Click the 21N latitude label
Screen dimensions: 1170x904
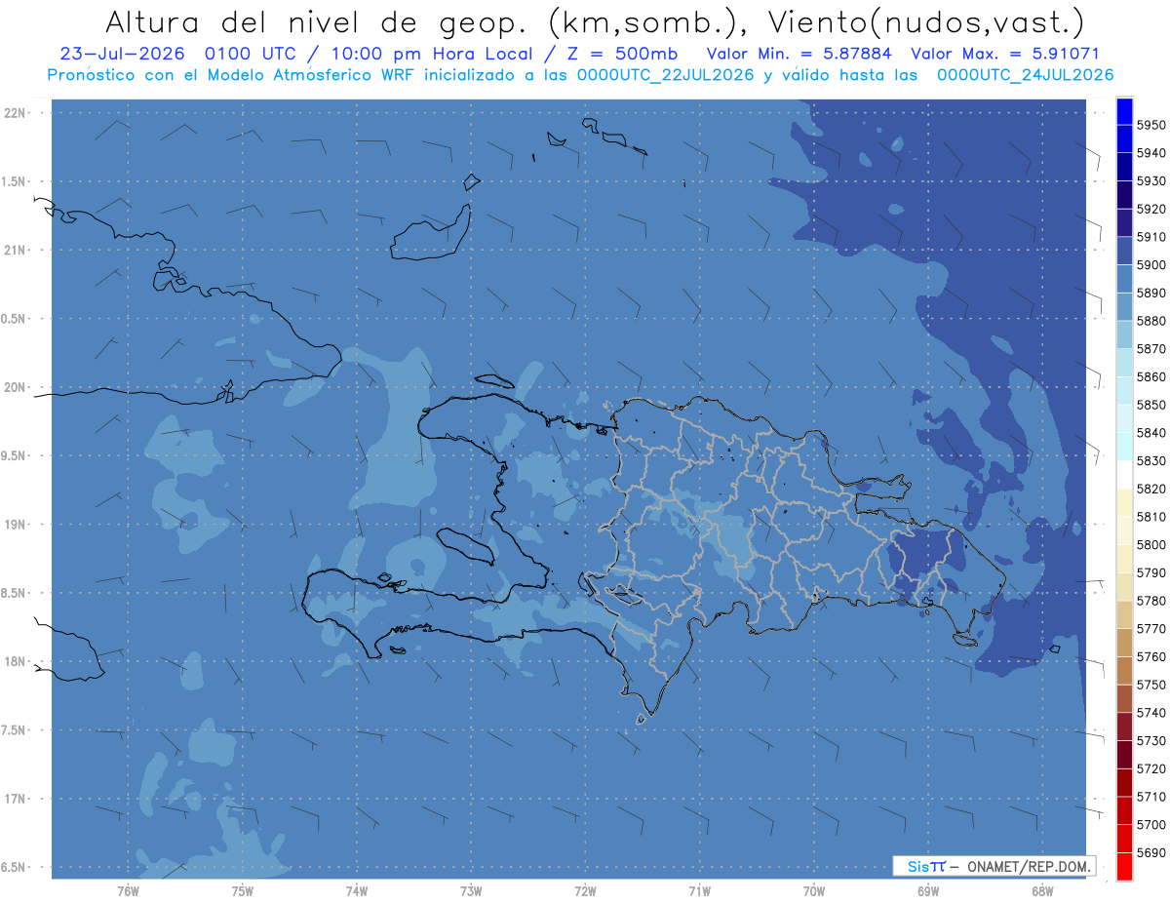(14, 250)
